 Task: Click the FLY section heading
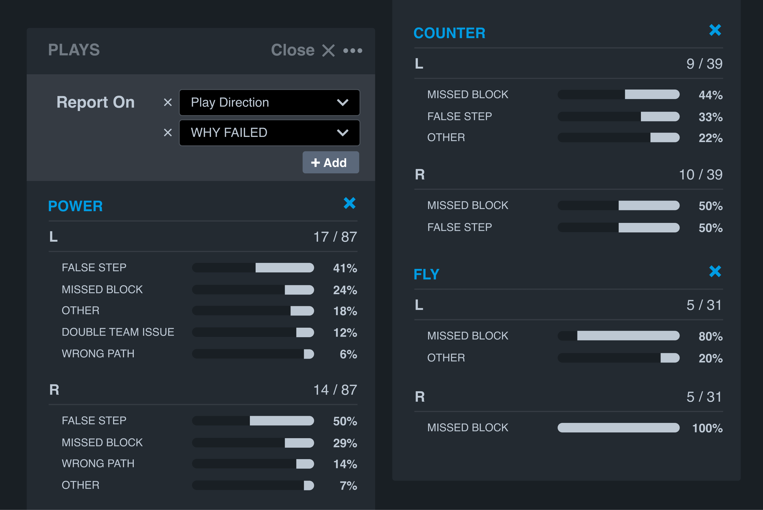[426, 274]
